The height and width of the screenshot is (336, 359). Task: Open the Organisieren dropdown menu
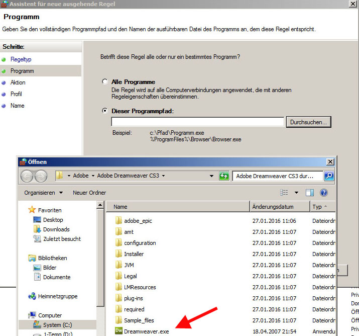[43, 193]
